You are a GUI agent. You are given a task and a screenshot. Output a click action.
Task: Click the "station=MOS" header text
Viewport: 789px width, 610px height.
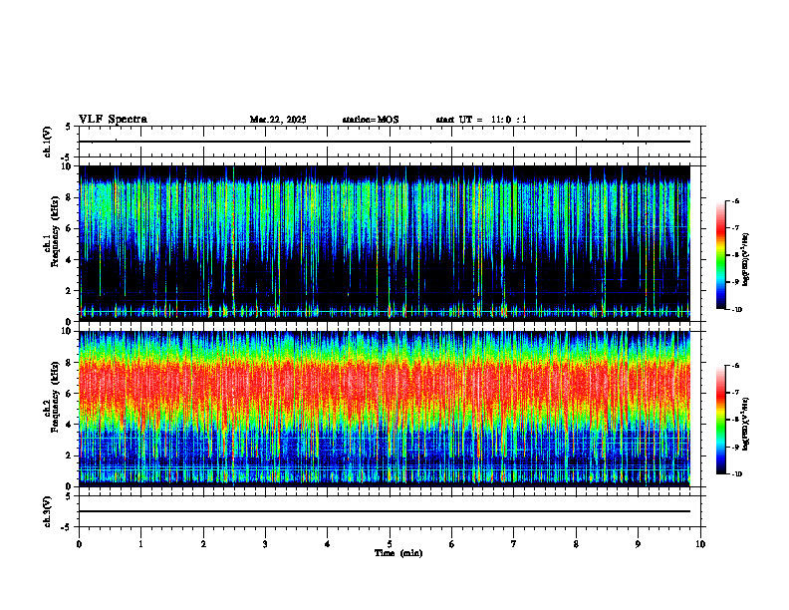click(x=371, y=120)
